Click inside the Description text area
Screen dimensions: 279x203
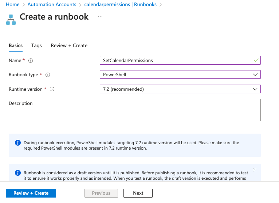pos(180,110)
